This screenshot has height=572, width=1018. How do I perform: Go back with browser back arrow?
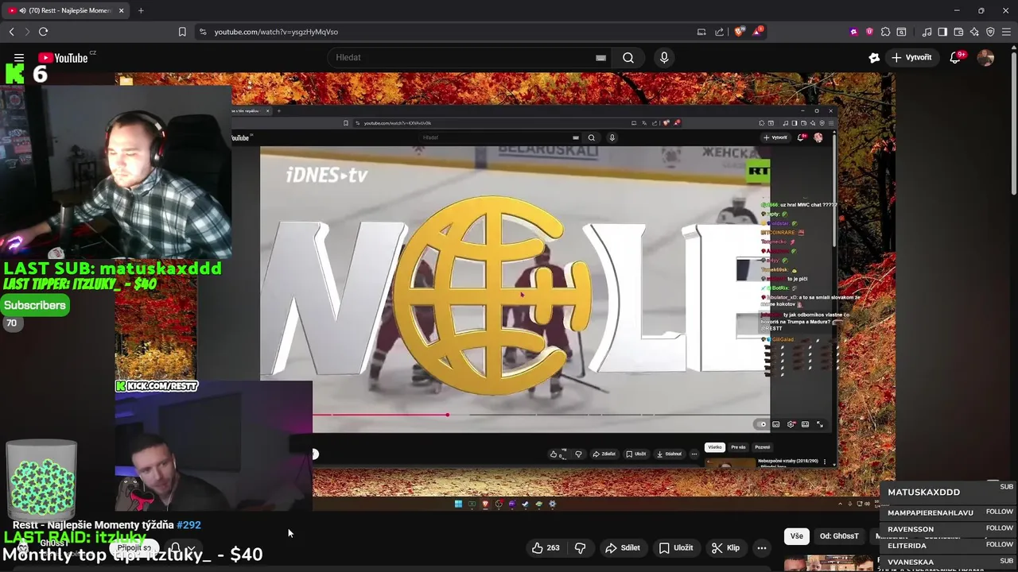11,32
